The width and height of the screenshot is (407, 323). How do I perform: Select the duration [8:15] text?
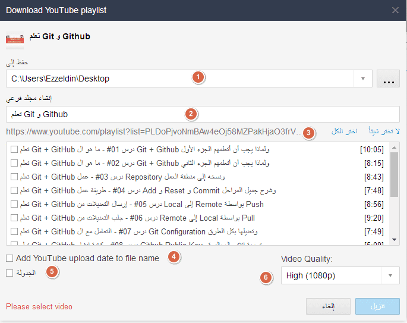(374, 163)
